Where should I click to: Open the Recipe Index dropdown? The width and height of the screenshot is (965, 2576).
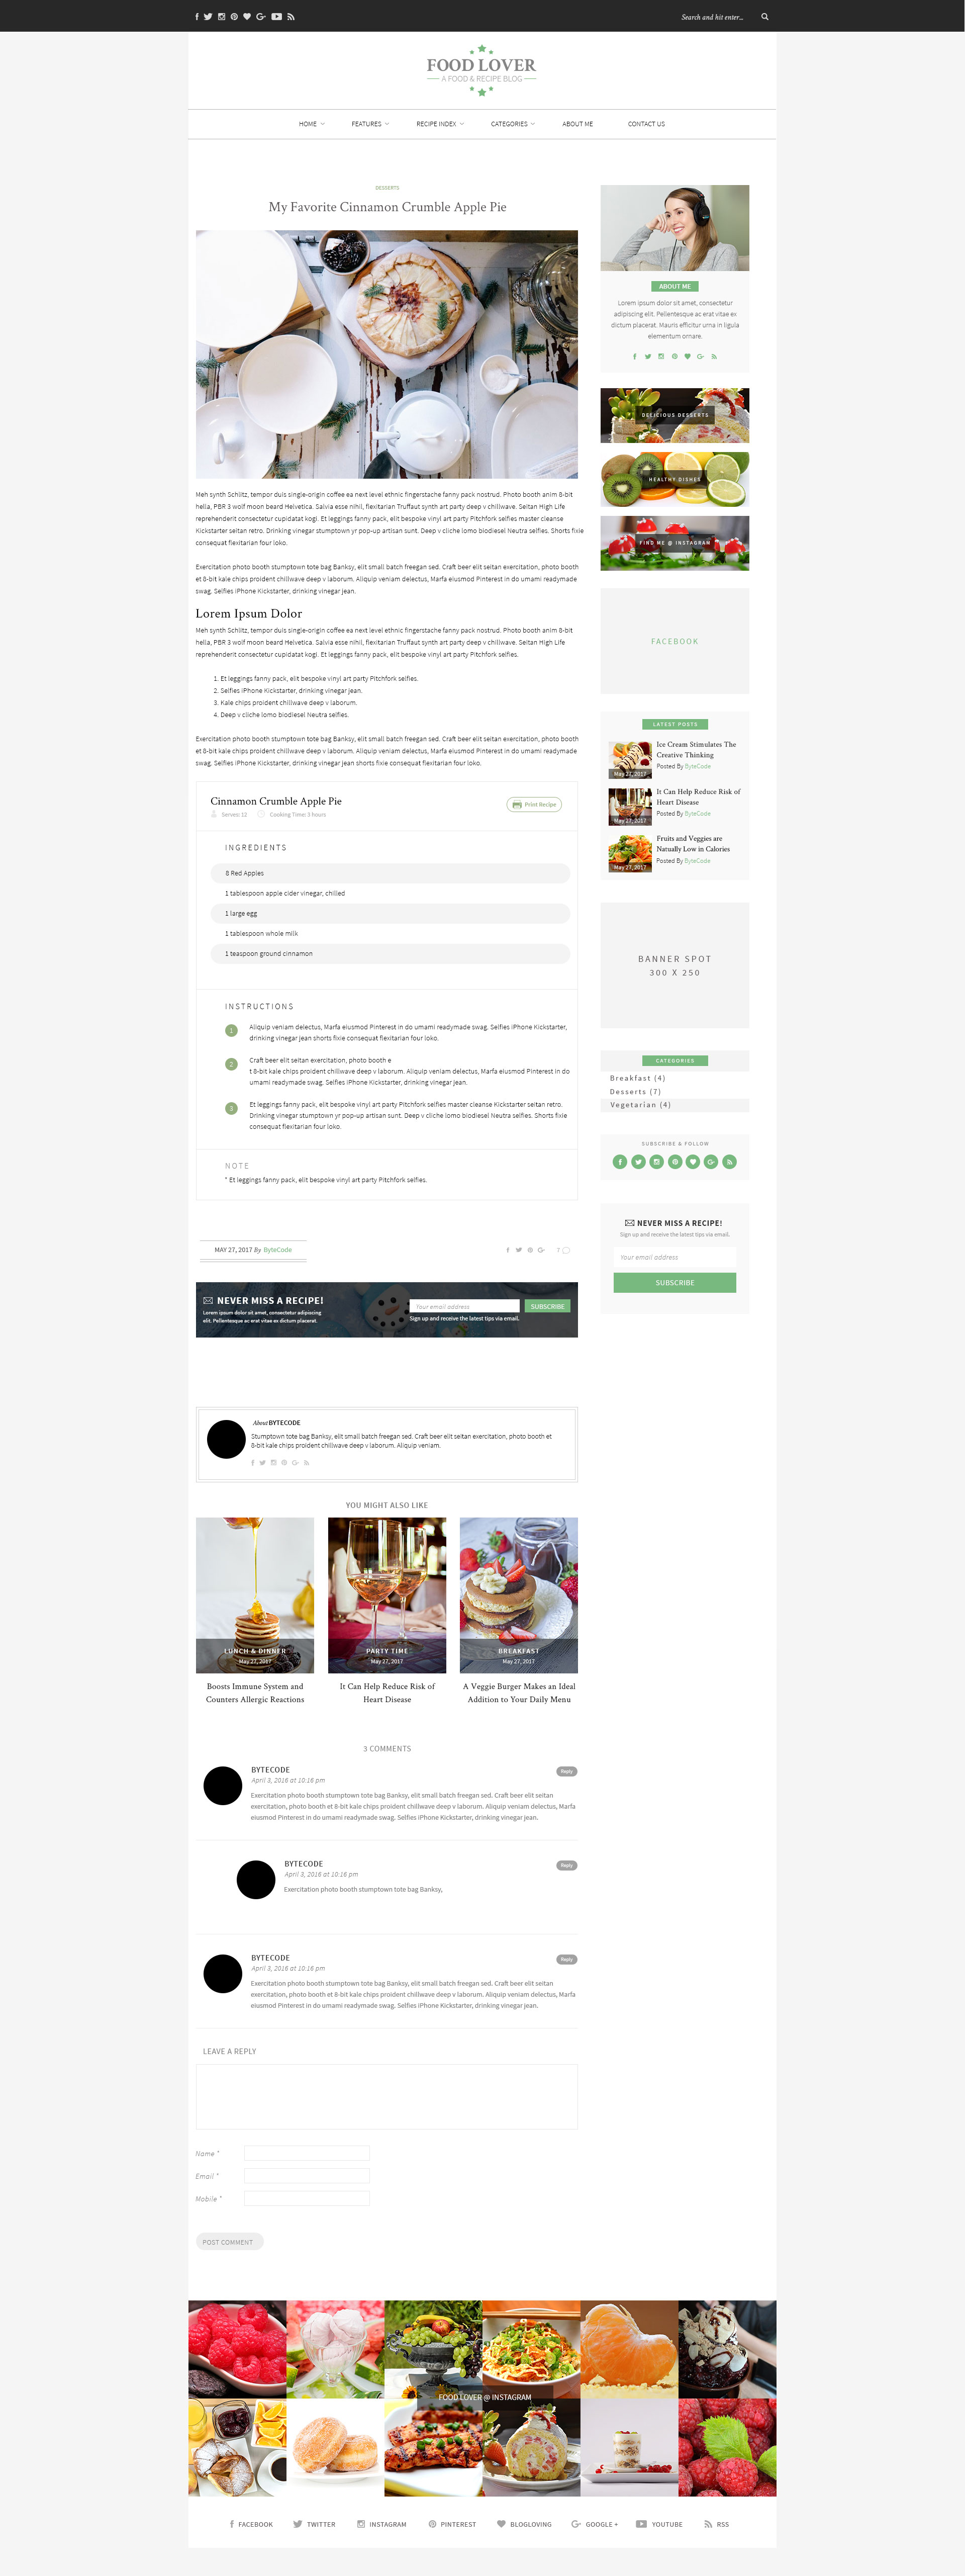440,124
